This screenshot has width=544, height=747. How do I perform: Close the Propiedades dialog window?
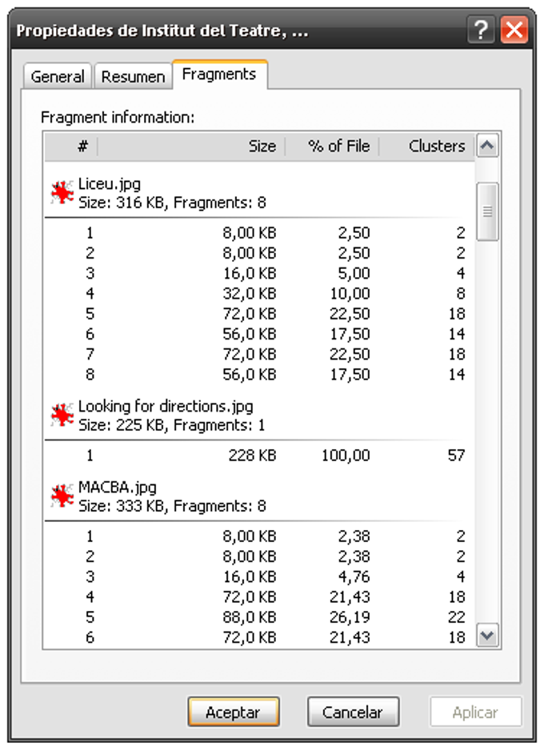[514, 30]
